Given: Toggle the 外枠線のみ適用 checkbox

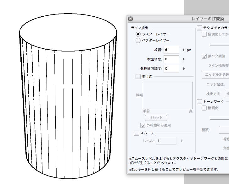Looking at the screenshot, I should tap(143, 125).
